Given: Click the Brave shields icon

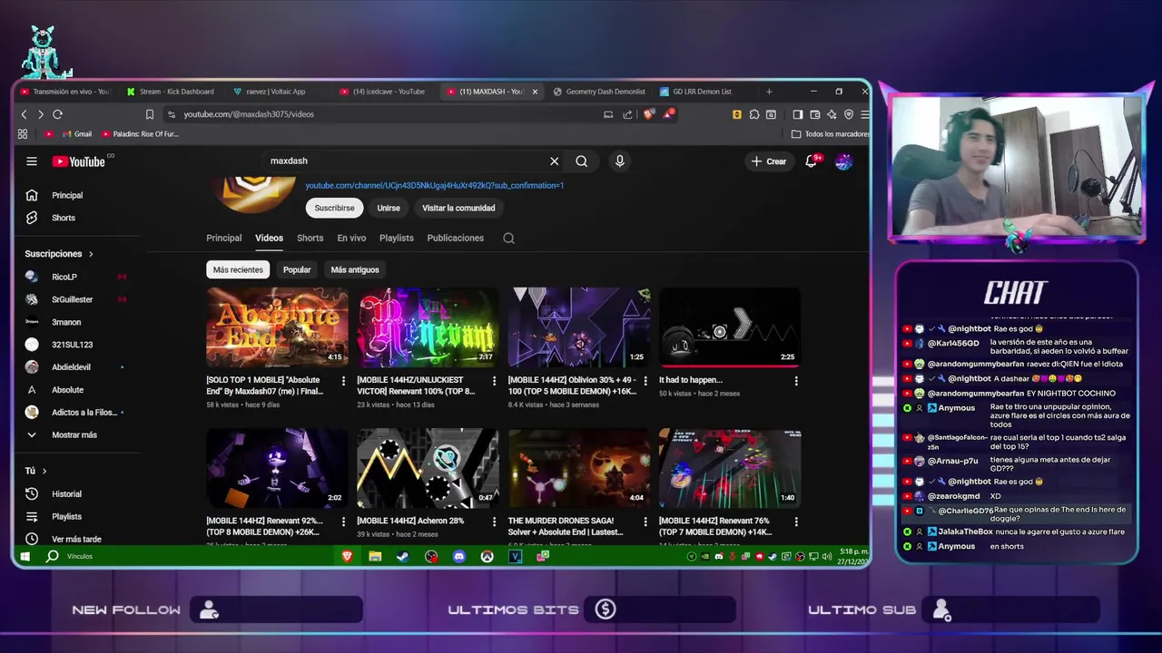Looking at the screenshot, I should pyautogui.click(x=648, y=114).
